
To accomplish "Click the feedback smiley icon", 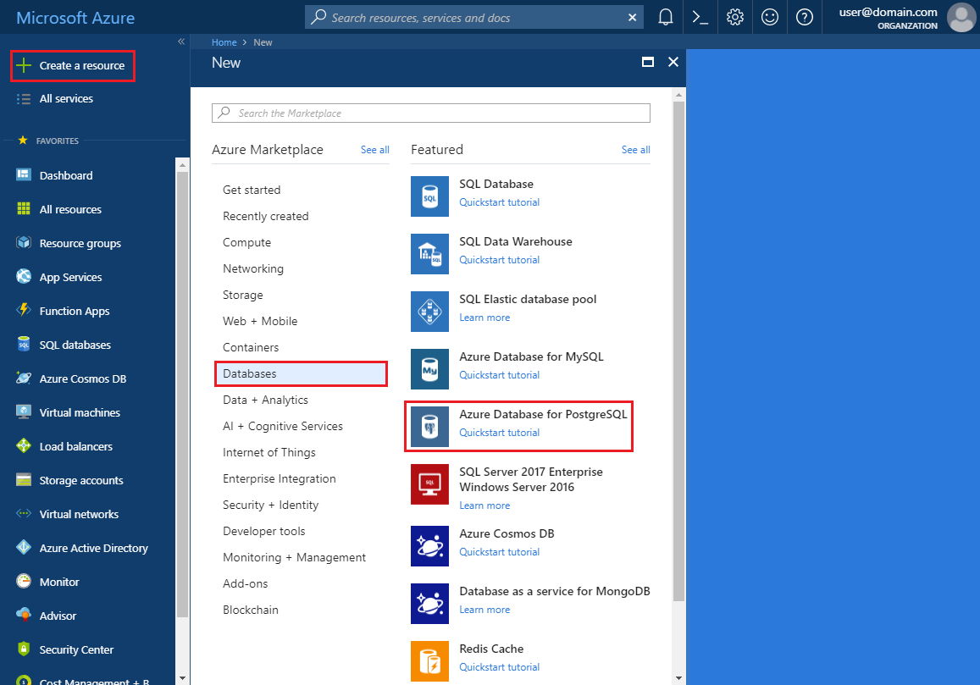I will click(769, 17).
